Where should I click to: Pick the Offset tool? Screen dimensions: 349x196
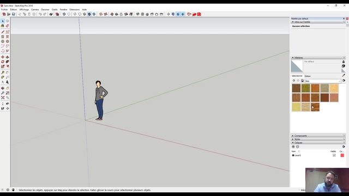7,66
